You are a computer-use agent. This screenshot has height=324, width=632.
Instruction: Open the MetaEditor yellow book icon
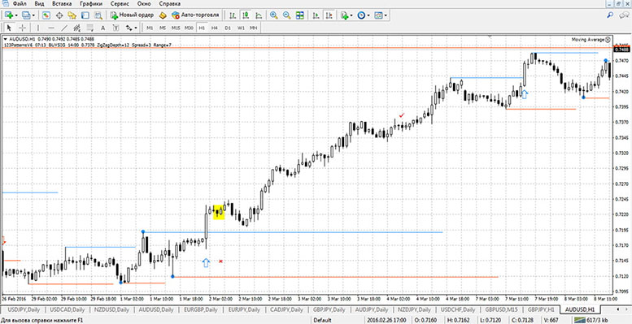[x=163, y=15]
